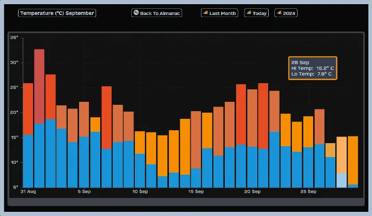Select the blue low segment for 22 Sep

274,160
